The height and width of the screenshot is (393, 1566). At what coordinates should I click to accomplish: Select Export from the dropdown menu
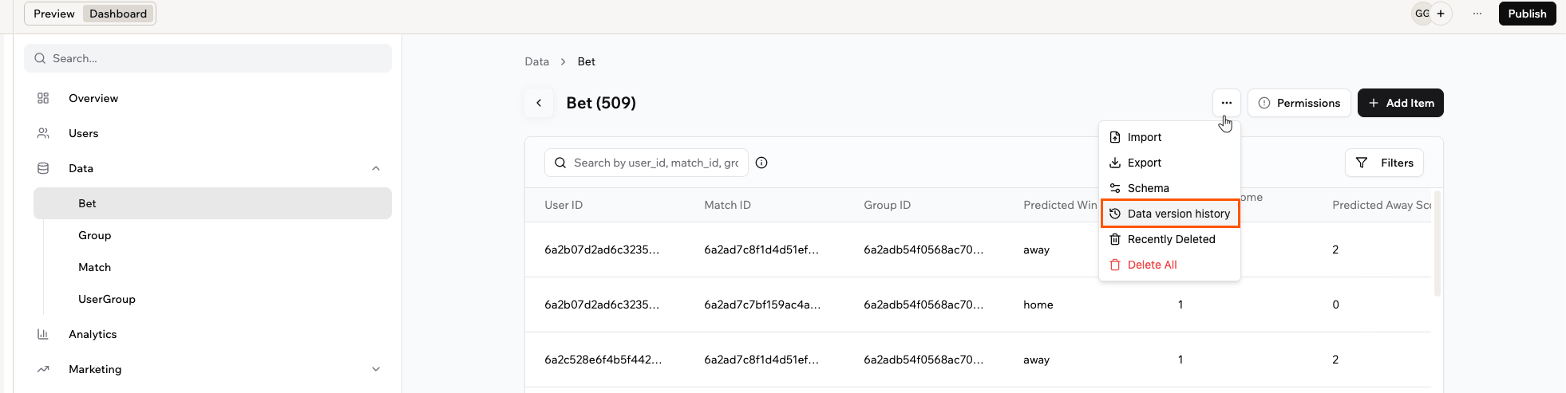(x=1169, y=163)
